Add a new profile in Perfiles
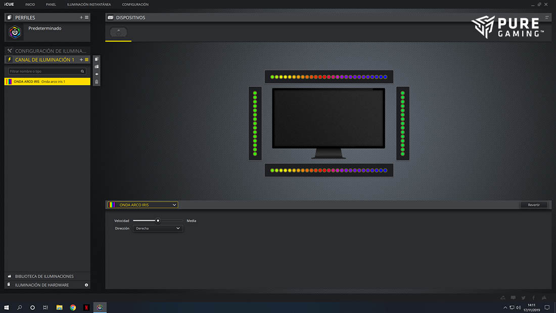Screen dimensions: 556x313 (81, 18)
